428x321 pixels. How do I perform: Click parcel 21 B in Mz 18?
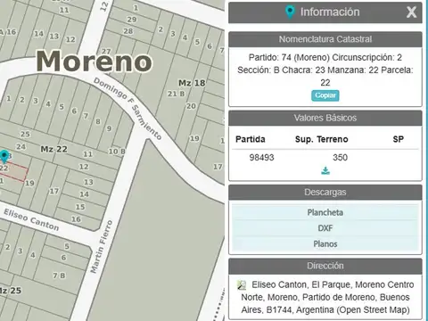(176, 94)
